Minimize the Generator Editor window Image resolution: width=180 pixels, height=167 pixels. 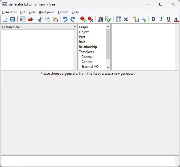pyautogui.click(x=148, y=4)
